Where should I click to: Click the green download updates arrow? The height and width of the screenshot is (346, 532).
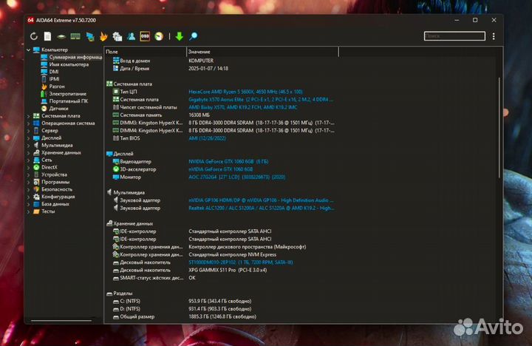[180, 36]
